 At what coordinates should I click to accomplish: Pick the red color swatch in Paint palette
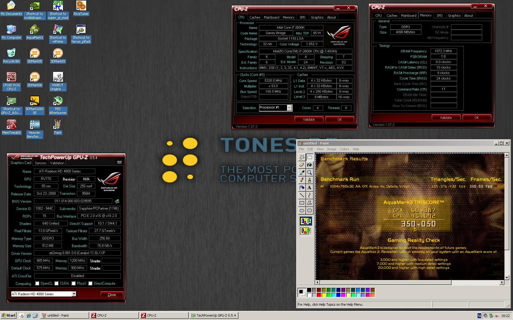click(319, 295)
